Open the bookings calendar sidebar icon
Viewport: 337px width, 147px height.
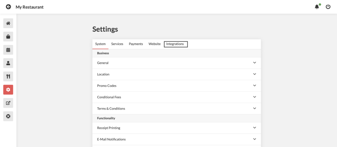click(x=8, y=50)
